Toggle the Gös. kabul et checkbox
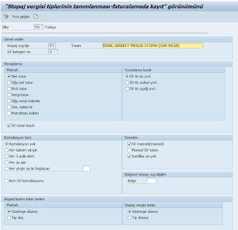This screenshot has width=238, height=230. pyautogui.click(x=9, y=107)
